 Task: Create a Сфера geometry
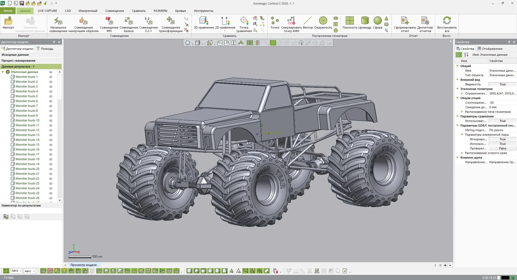(x=378, y=23)
